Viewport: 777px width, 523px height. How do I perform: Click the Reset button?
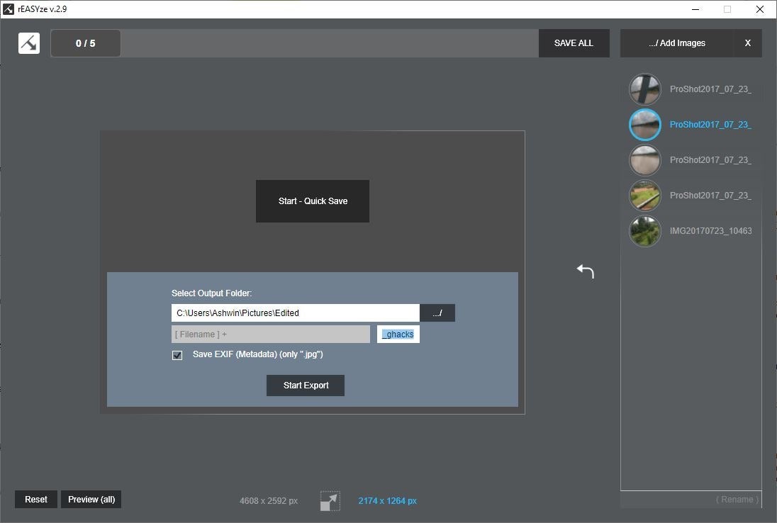pos(36,499)
